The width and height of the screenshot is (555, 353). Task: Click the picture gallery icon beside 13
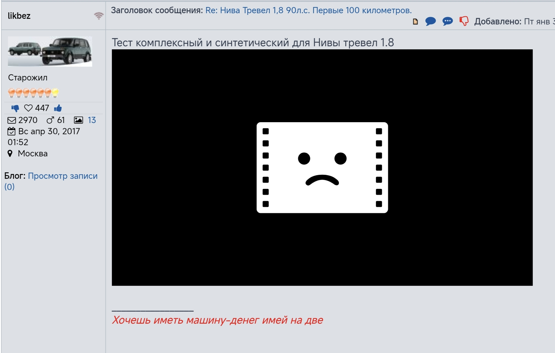pyautogui.click(x=78, y=120)
